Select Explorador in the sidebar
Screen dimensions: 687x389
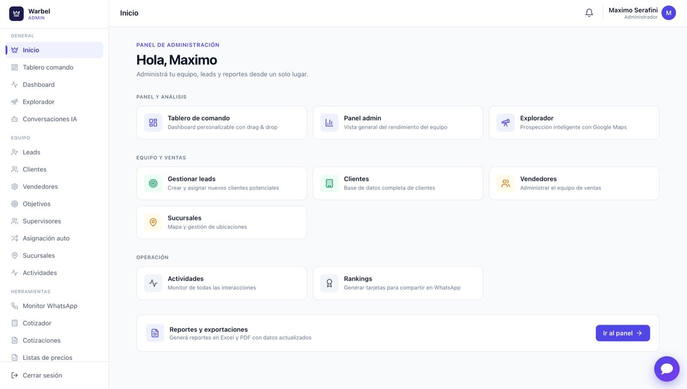[55, 102]
